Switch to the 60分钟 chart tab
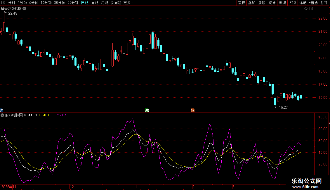The width and height of the screenshot is (330, 190). point(73,3)
